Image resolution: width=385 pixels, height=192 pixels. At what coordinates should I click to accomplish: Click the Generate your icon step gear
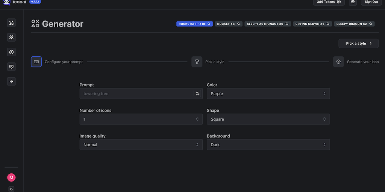338,62
